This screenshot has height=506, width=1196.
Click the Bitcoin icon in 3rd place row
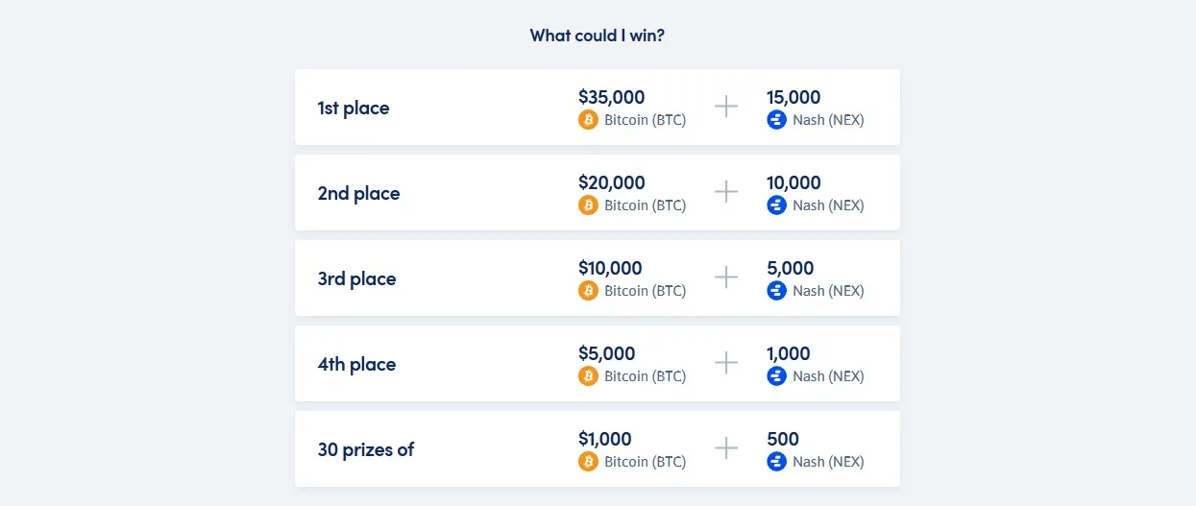[588, 291]
